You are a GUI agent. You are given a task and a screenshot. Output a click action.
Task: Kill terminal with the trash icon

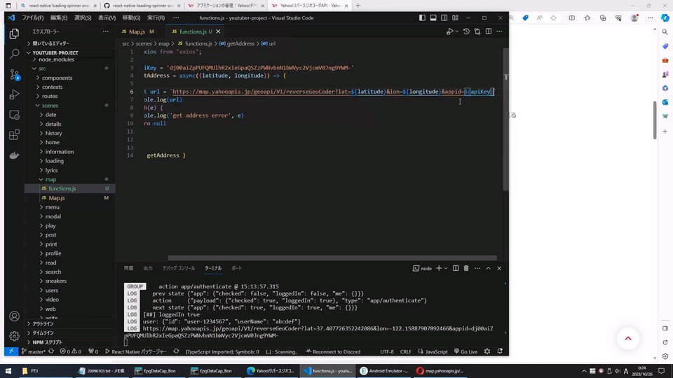(466, 268)
